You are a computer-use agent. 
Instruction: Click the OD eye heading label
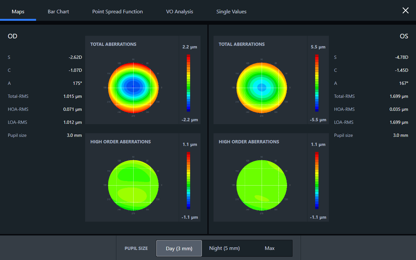click(x=12, y=36)
